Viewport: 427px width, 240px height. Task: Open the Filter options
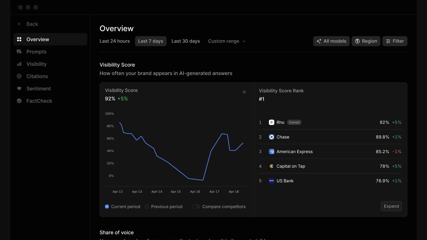click(395, 41)
